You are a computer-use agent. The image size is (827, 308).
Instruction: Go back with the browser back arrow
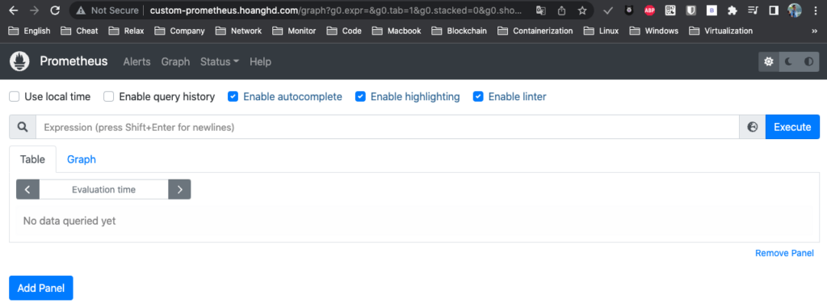(x=14, y=10)
